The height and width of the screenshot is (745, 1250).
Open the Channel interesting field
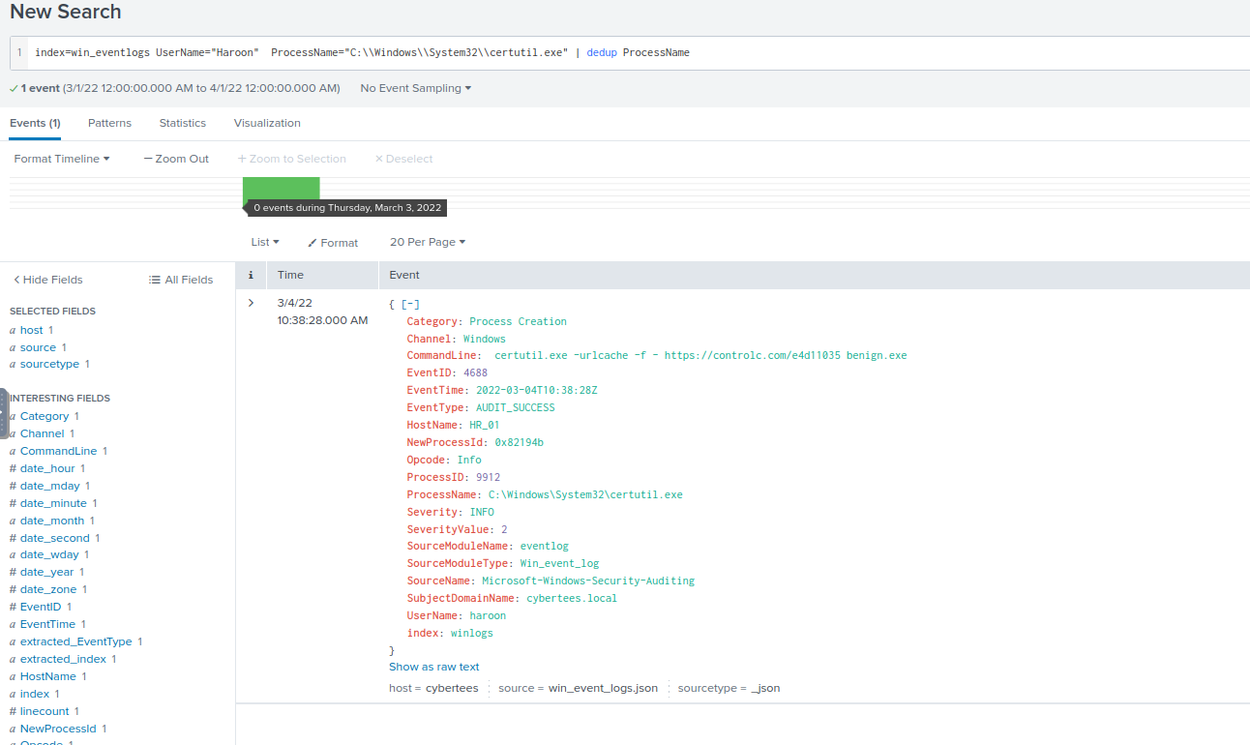pyautogui.click(x=42, y=433)
